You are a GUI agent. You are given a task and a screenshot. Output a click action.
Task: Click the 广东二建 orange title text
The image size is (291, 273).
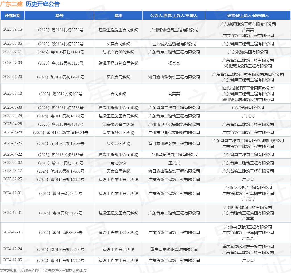click(x=11, y=4)
